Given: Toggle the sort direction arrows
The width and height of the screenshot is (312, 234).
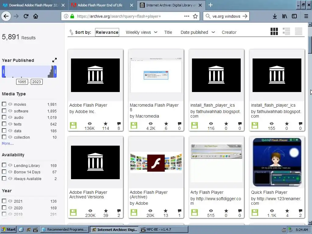Looking at the screenshot, I should 71,32.
